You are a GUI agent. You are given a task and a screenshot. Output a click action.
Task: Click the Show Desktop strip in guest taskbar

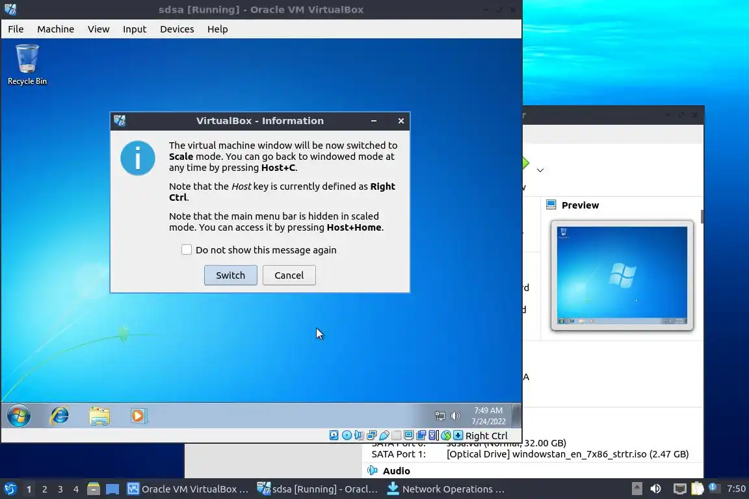click(x=516, y=415)
